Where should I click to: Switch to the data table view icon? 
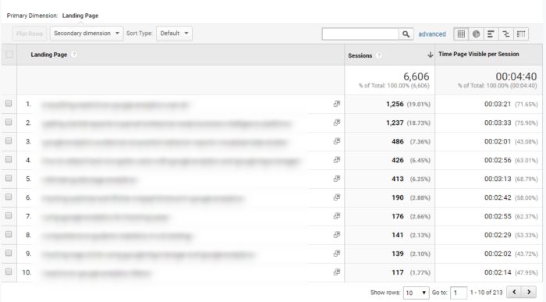pyautogui.click(x=461, y=34)
